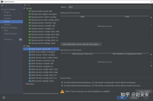This screenshot has width=153, height=101.
Task: Click the back navigation arrow
Action: click(2, 6)
